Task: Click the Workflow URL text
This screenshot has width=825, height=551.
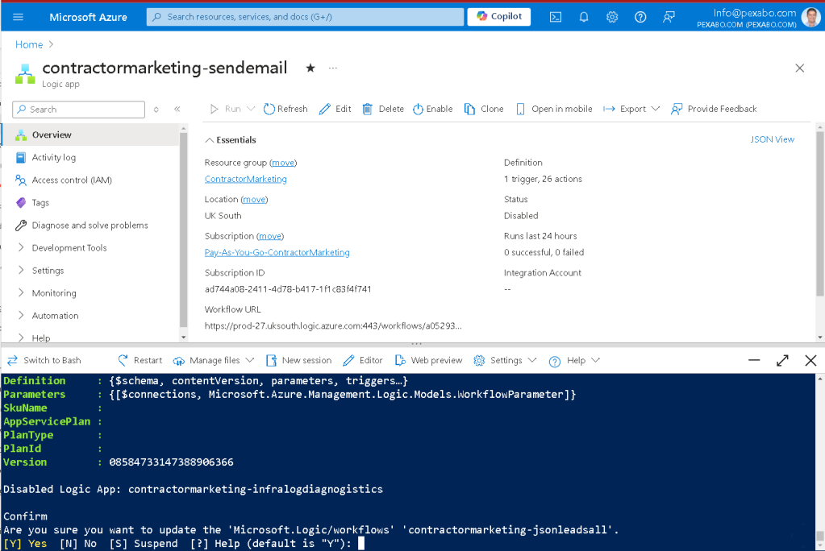Action: pyautogui.click(x=333, y=326)
